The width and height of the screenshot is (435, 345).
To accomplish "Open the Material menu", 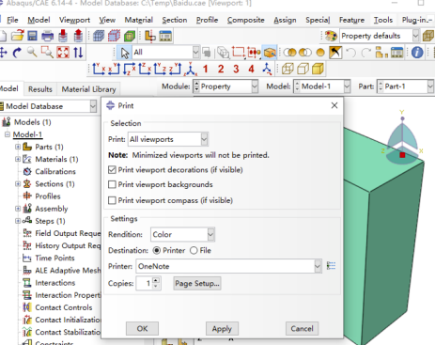I will coord(139,20).
